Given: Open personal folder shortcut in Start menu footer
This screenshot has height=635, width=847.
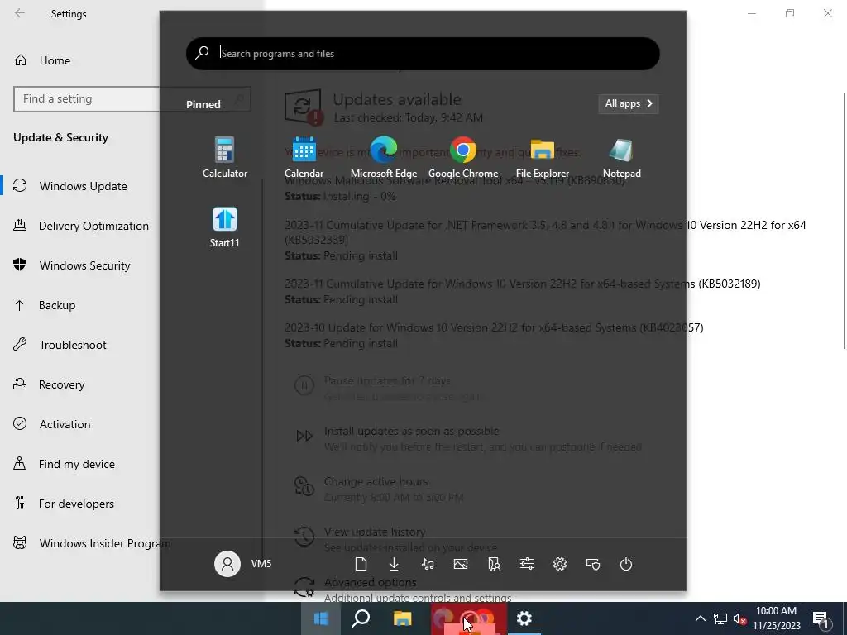Looking at the screenshot, I should pos(494,564).
